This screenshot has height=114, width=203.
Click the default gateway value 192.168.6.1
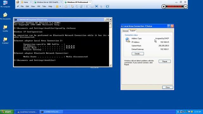[x=165, y=49]
